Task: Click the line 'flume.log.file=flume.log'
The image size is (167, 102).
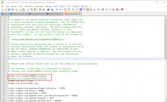Action: pyautogui.click(x=23, y=83)
